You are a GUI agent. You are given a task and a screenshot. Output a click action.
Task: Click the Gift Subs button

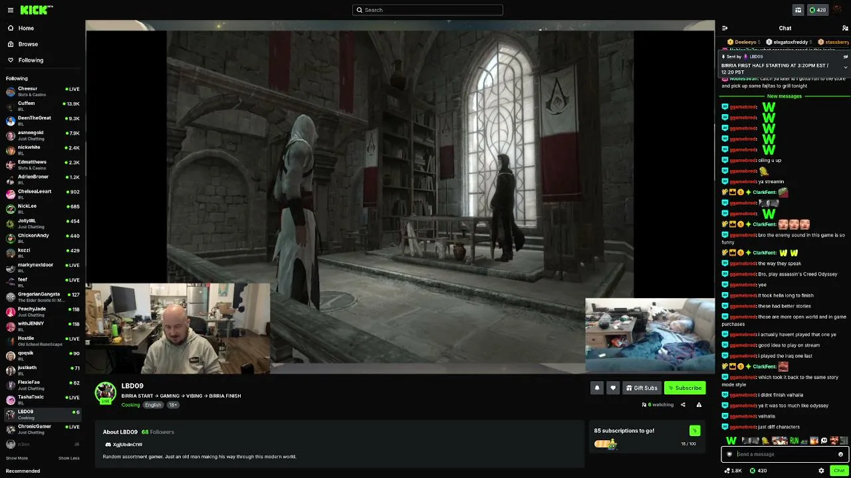(x=642, y=388)
